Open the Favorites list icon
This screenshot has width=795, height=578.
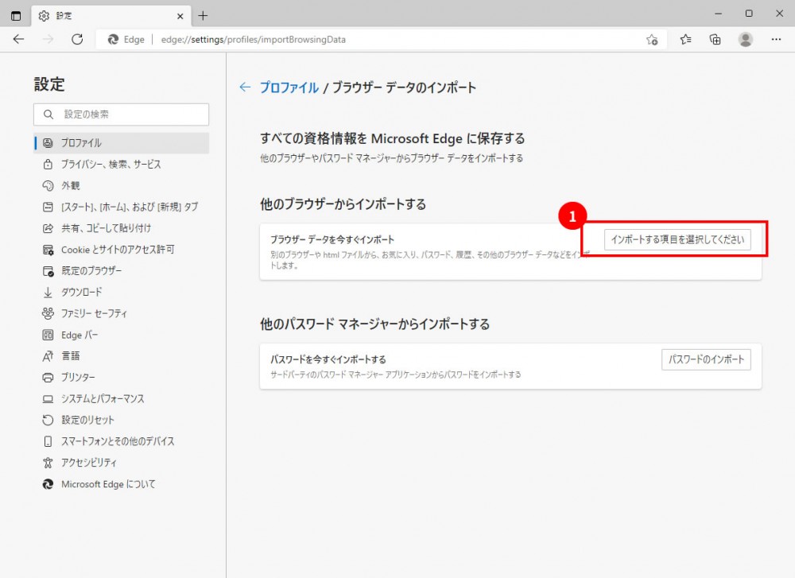[x=685, y=39]
